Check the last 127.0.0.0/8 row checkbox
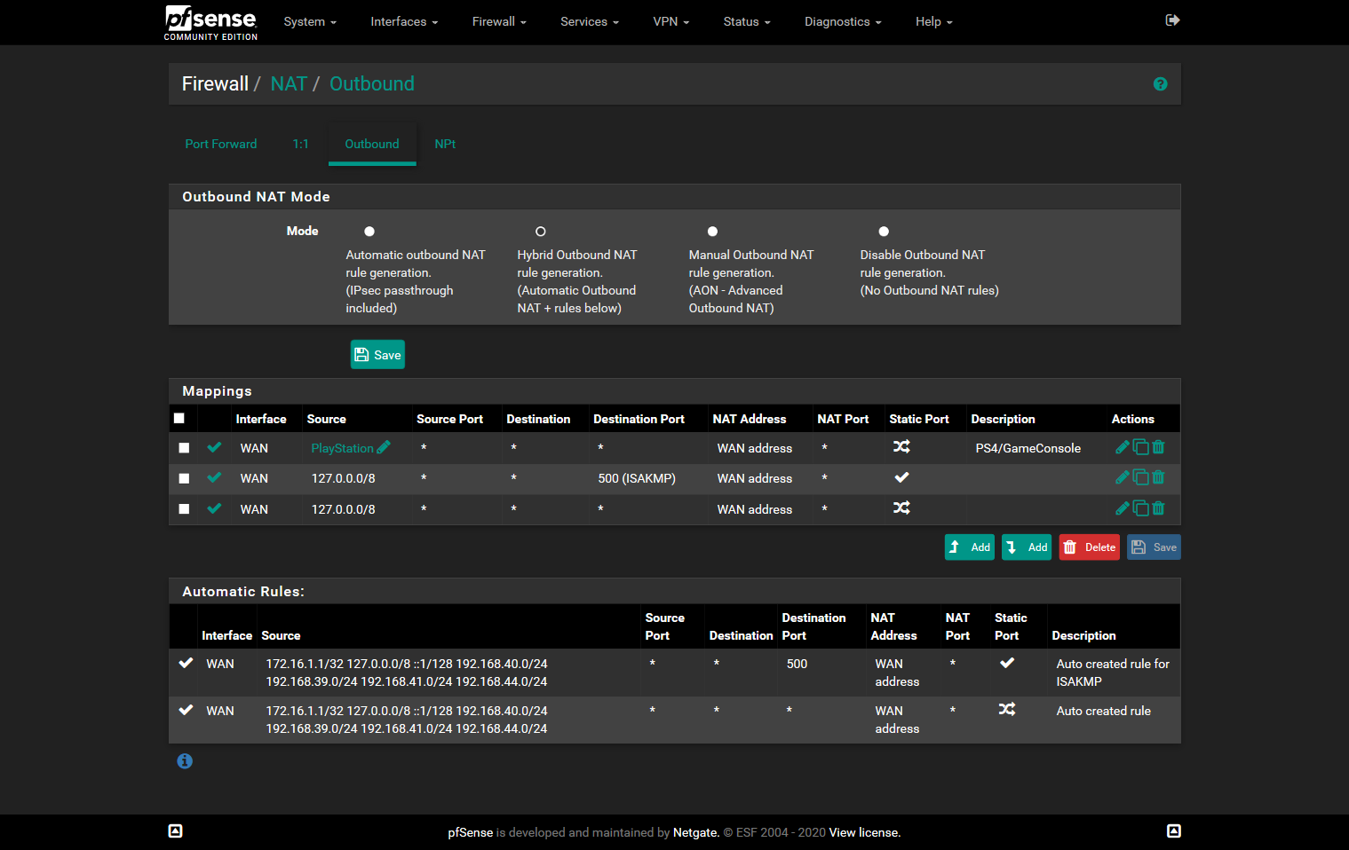The height and width of the screenshot is (850, 1349). pyautogui.click(x=184, y=509)
